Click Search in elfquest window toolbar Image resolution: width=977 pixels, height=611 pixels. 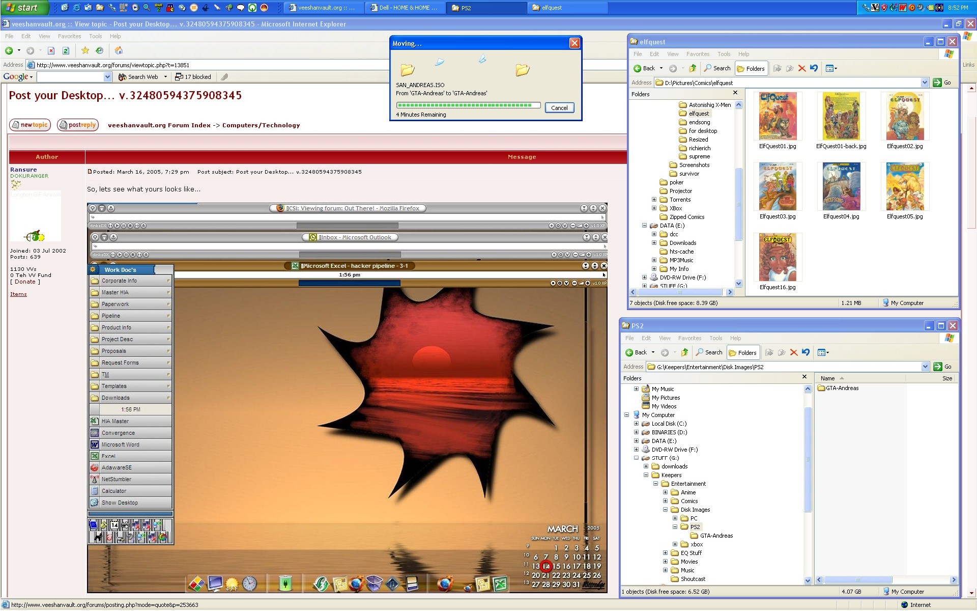coord(717,68)
